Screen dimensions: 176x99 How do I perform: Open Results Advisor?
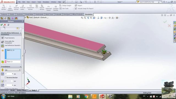pyautogui.click(x=42, y=7)
